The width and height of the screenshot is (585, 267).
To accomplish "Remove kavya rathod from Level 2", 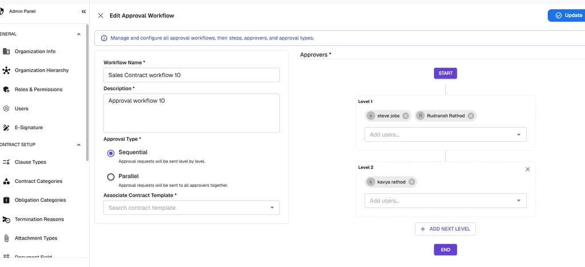I will pyautogui.click(x=411, y=182).
